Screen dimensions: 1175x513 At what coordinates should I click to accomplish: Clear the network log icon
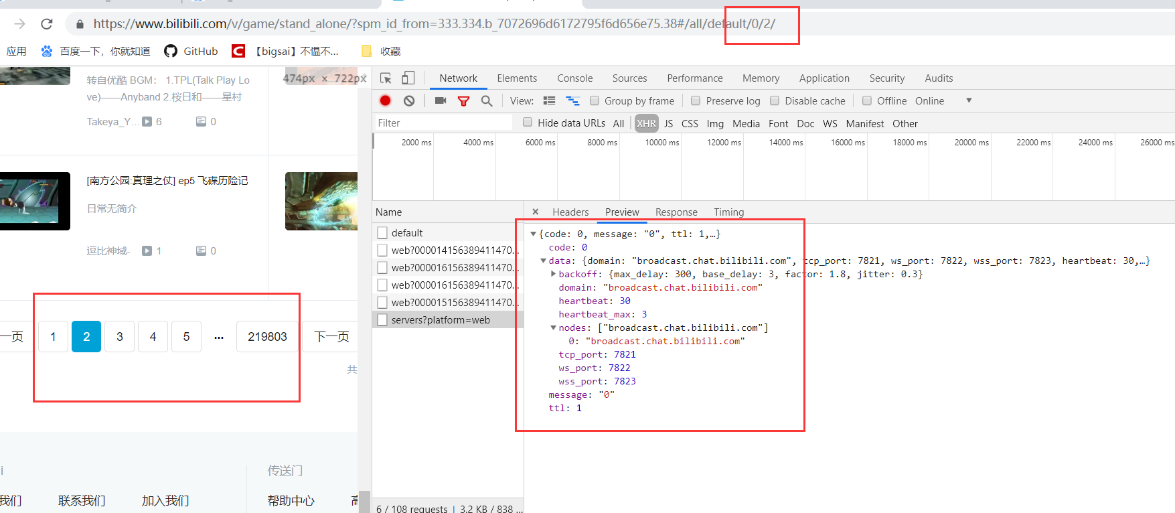coord(409,100)
